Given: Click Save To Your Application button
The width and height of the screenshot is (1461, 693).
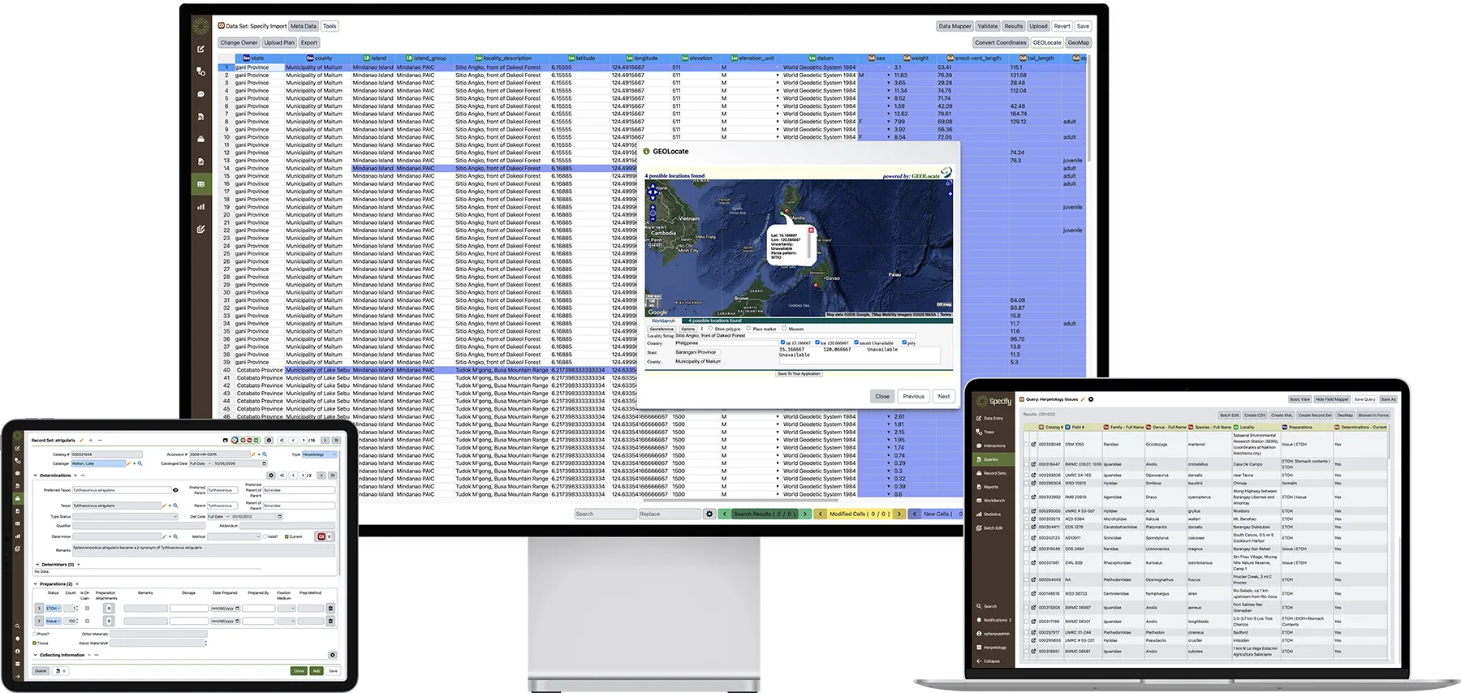Looking at the screenshot, I should coord(799,374).
